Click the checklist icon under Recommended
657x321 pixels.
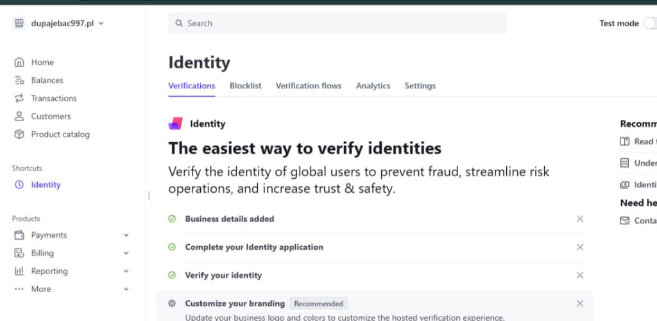(x=625, y=163)
